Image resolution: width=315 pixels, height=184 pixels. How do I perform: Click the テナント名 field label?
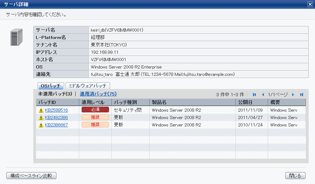pyautogui.click(x=46, y=45)
